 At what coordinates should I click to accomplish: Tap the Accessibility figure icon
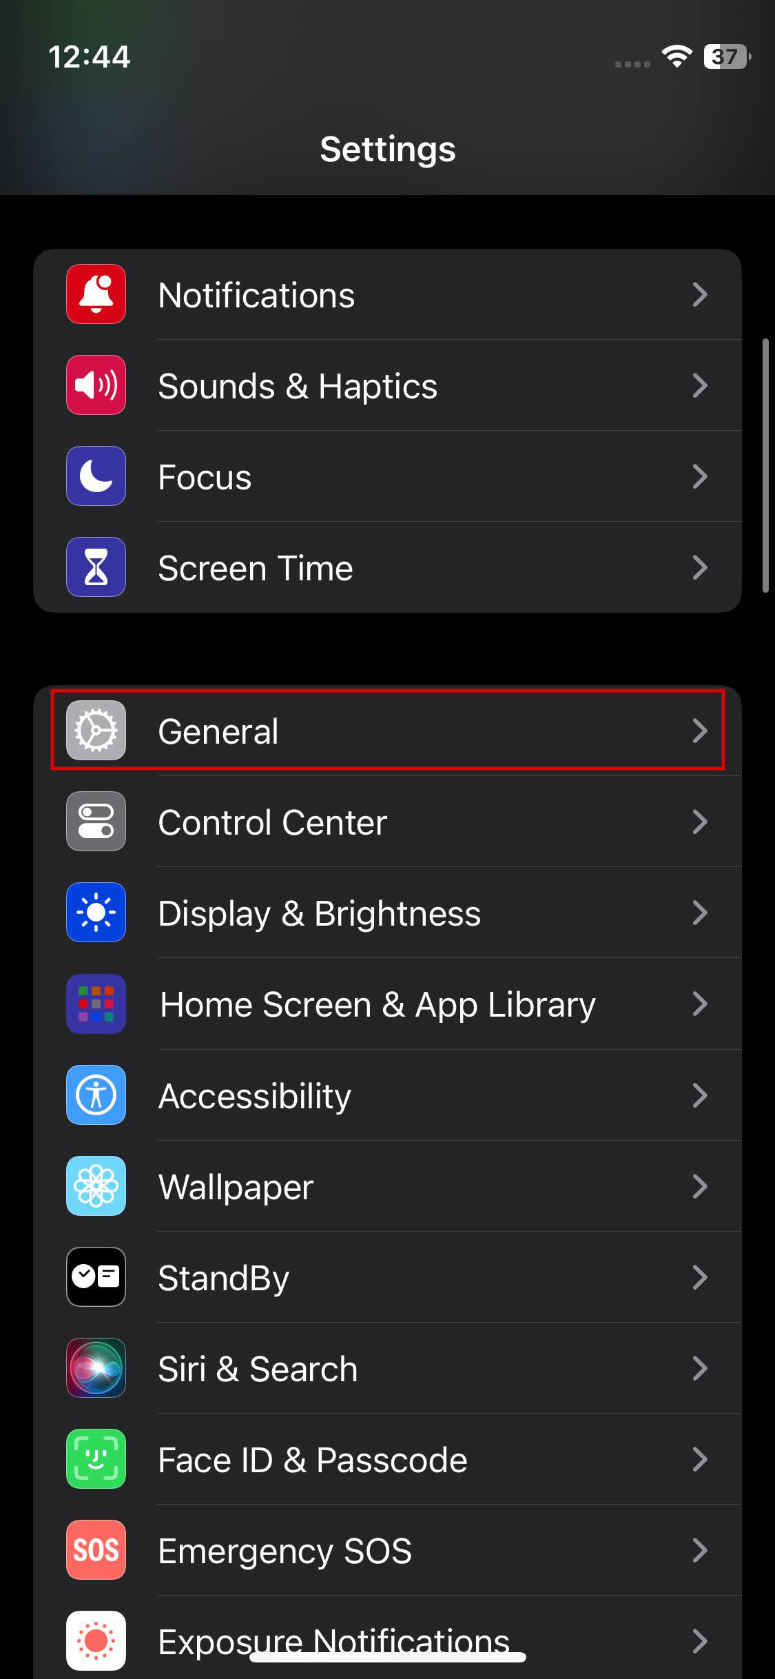(x=96, y=1095)
